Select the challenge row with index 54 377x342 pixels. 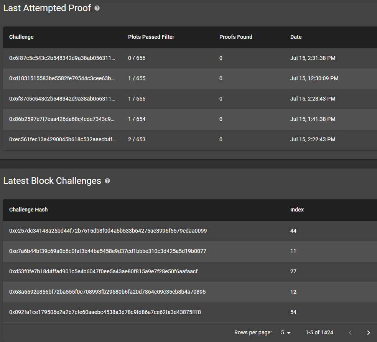tap(153, 312)
